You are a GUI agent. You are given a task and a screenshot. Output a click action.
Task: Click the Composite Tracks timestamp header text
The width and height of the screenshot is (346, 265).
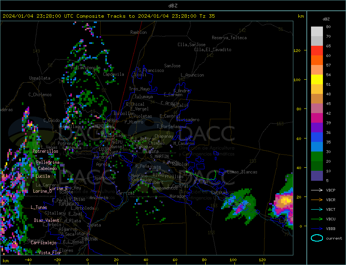click(109, 16)
